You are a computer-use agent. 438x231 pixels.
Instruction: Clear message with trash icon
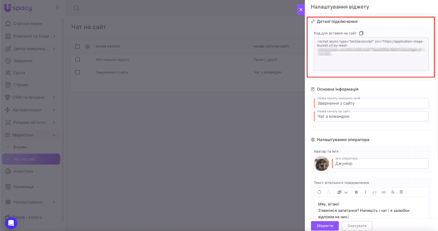pos(401,192)
